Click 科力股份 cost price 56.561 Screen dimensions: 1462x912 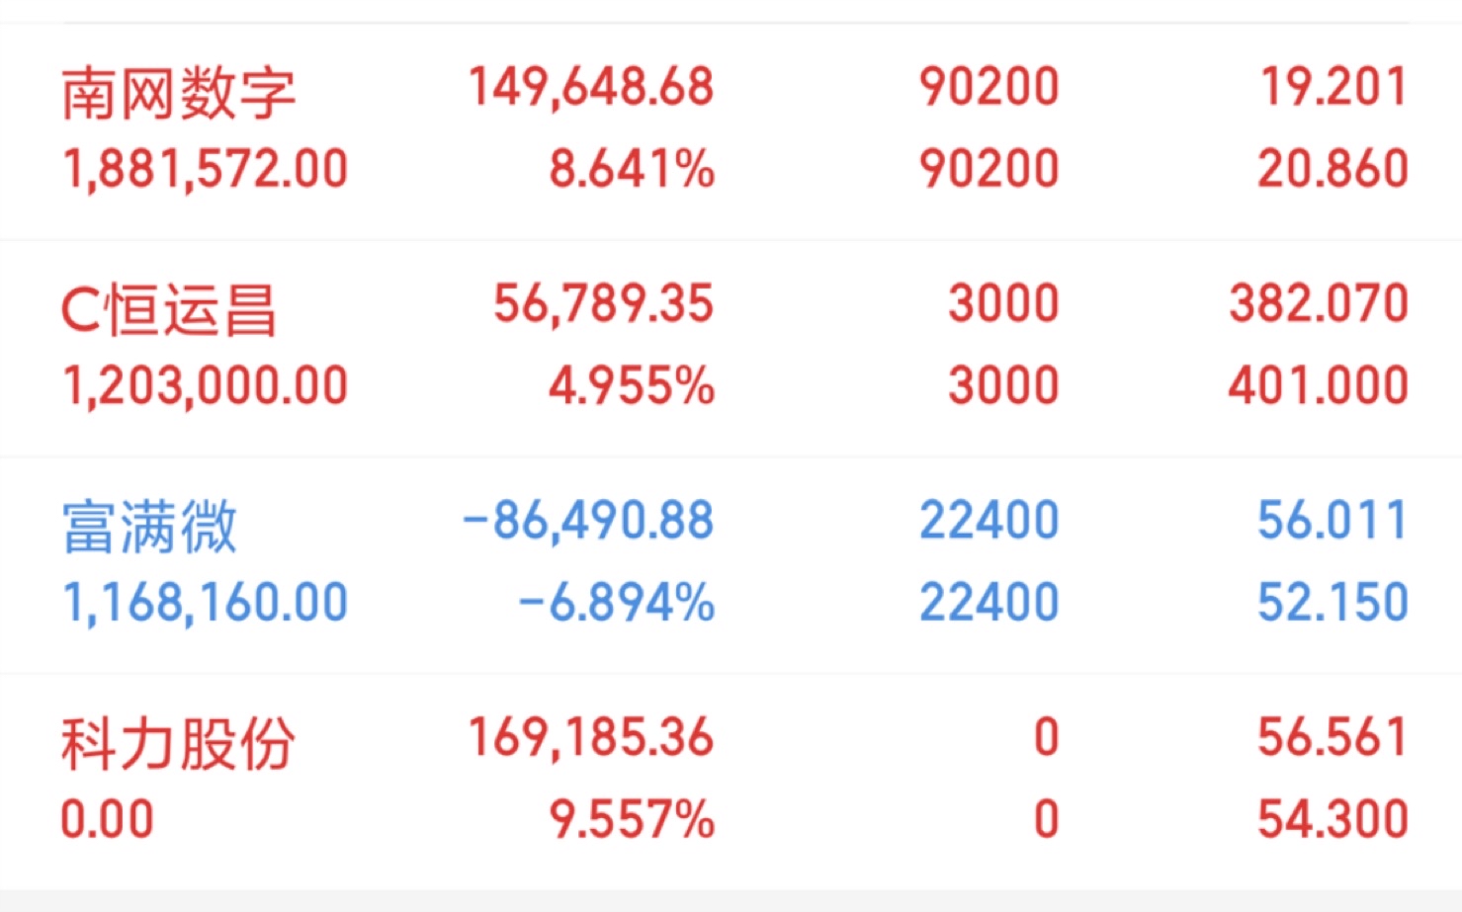1333,738
